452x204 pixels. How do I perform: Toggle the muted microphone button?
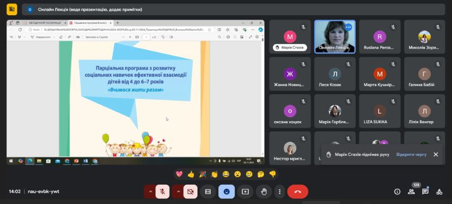point(163,192)
